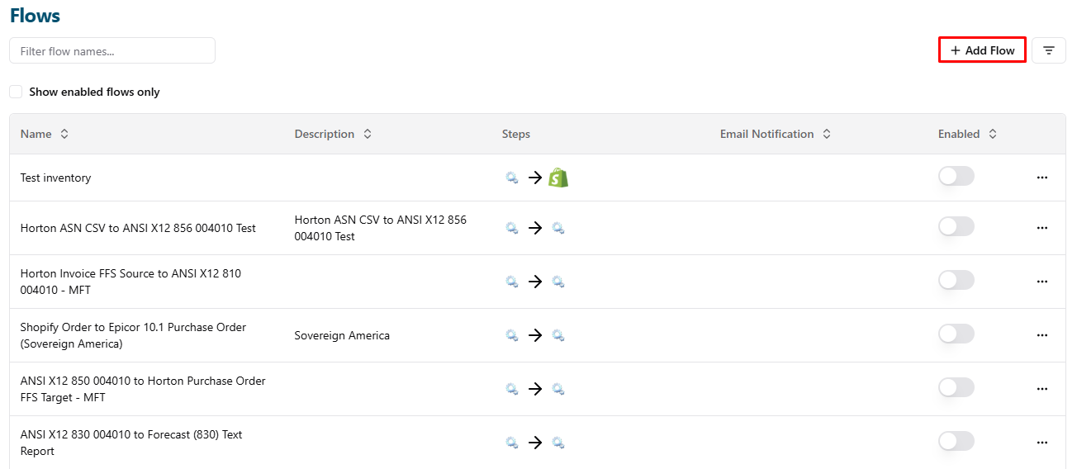Viewport: 1077px width, 469px height.
Task: Enable Shopify Order to Epicor flow toggle
Action: [x=956, y=334]
